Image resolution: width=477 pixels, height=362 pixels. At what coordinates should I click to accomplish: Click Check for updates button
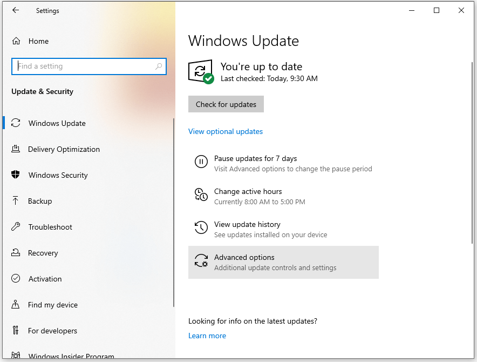pos(226,104)
